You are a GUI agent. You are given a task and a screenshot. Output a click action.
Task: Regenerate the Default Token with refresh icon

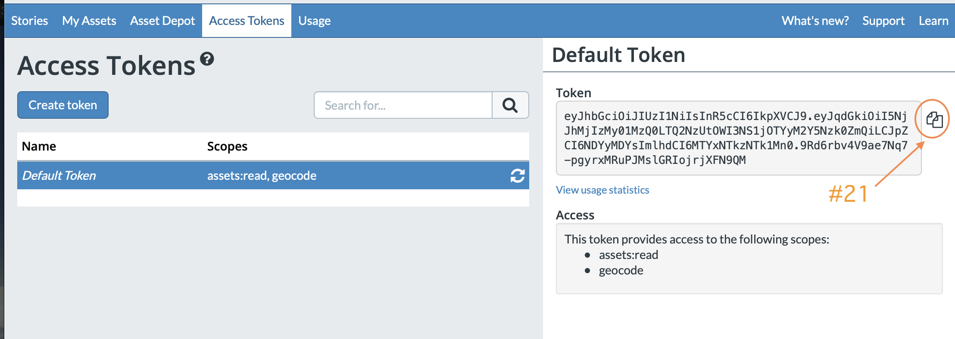(x=517, y=176)
